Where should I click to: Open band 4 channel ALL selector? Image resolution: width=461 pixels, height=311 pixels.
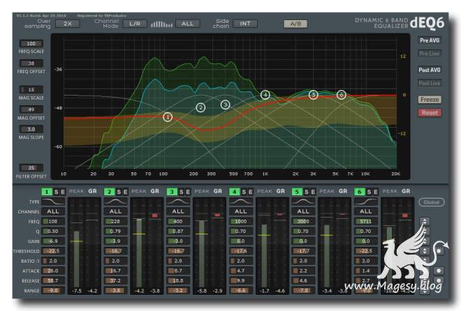click(x=241, y=211)
